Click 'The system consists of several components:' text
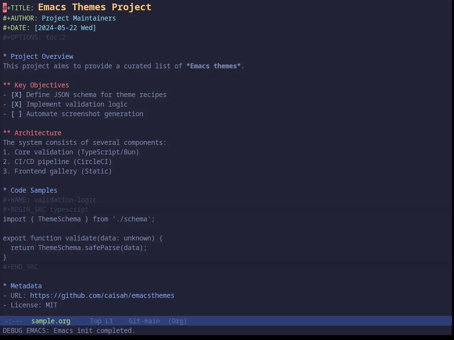 pyautogui.click(x=84, y=142)
